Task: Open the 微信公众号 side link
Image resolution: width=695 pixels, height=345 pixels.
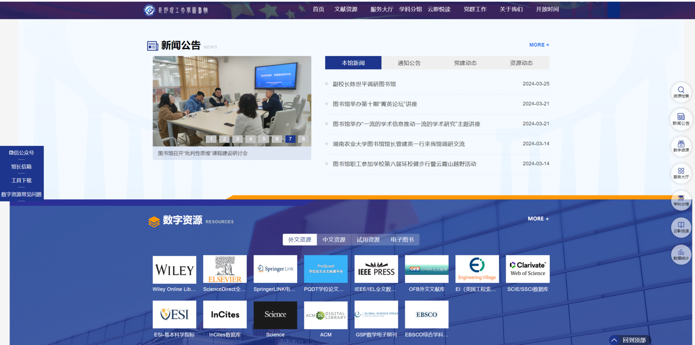Action: coord(21,153)
